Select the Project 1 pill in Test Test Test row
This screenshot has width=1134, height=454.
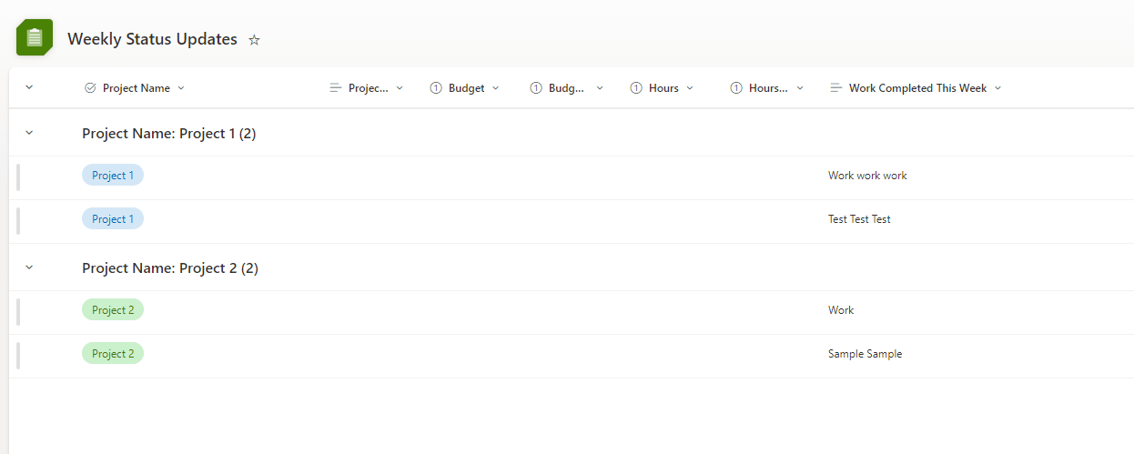113,218
